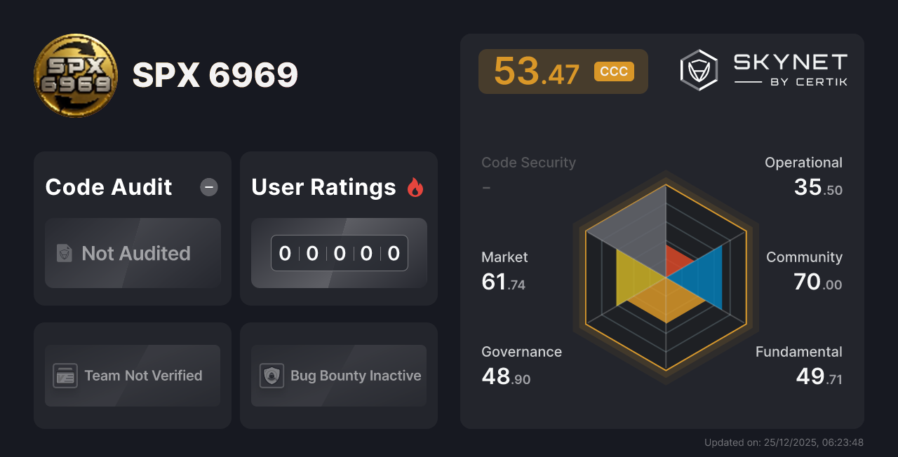Click the user ratings counter showing 00000
The height and width of the screenshot is (457, 898).
(339, 253)
